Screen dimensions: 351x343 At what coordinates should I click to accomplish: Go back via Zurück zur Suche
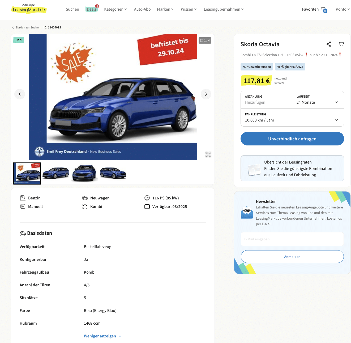point(25,27)
